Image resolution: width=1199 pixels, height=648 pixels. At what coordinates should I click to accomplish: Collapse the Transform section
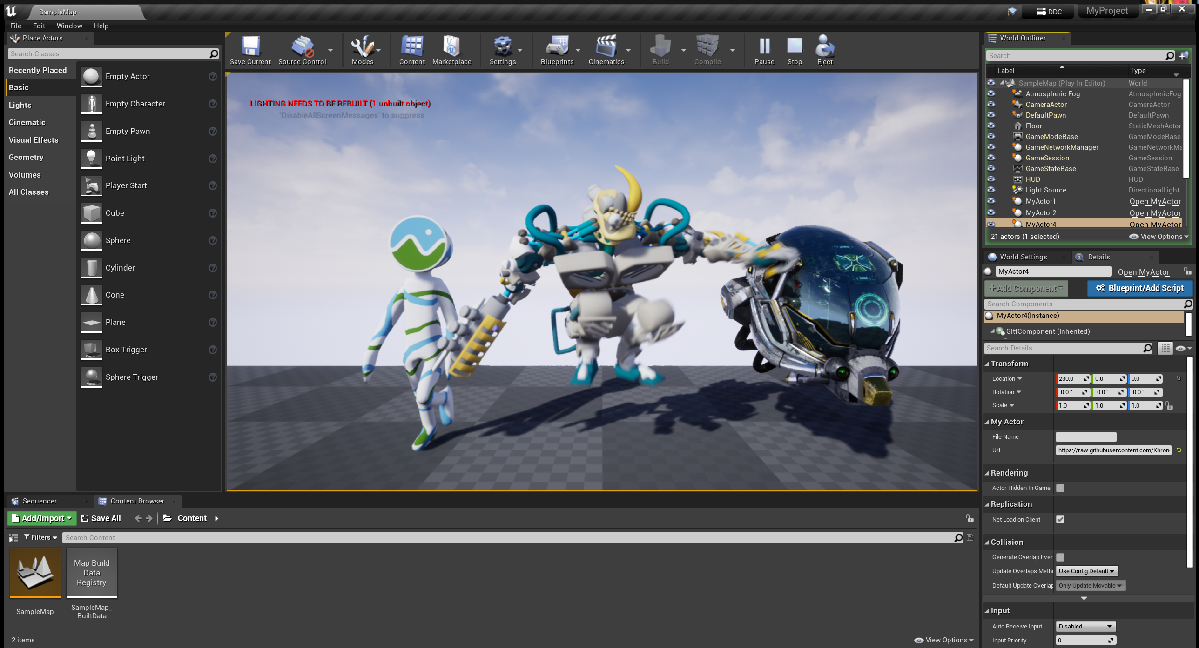pos(1009,364)
